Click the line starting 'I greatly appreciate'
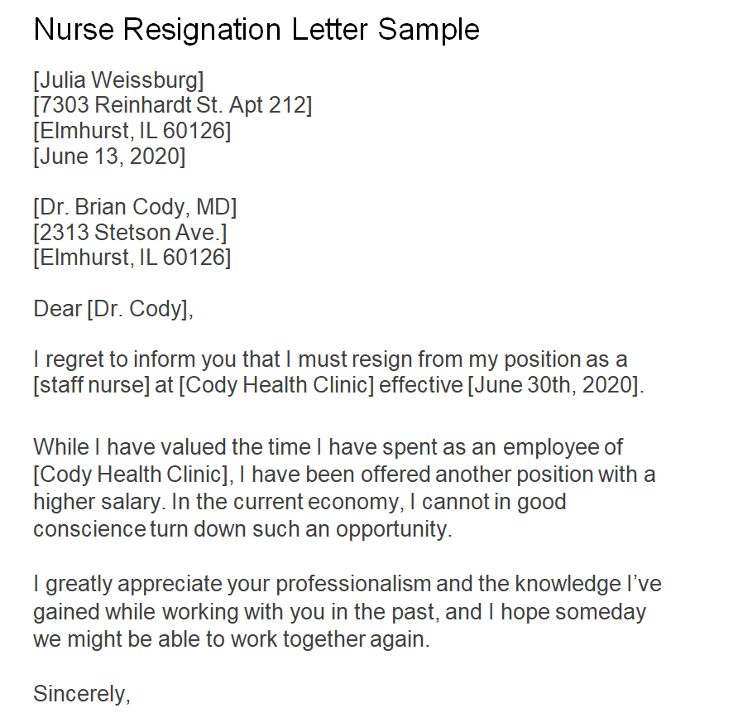Image resolution: width=738 pixels, height=713 pixels. 347,584
